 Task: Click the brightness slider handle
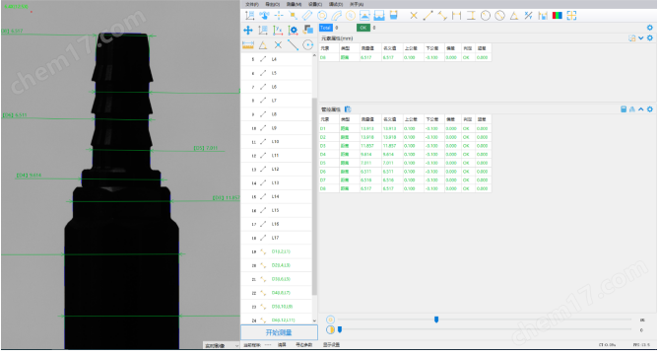click(x=436, y=320)
